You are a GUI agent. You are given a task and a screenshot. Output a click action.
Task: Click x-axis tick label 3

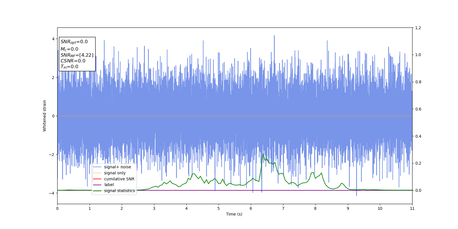[x=154, y=208]
